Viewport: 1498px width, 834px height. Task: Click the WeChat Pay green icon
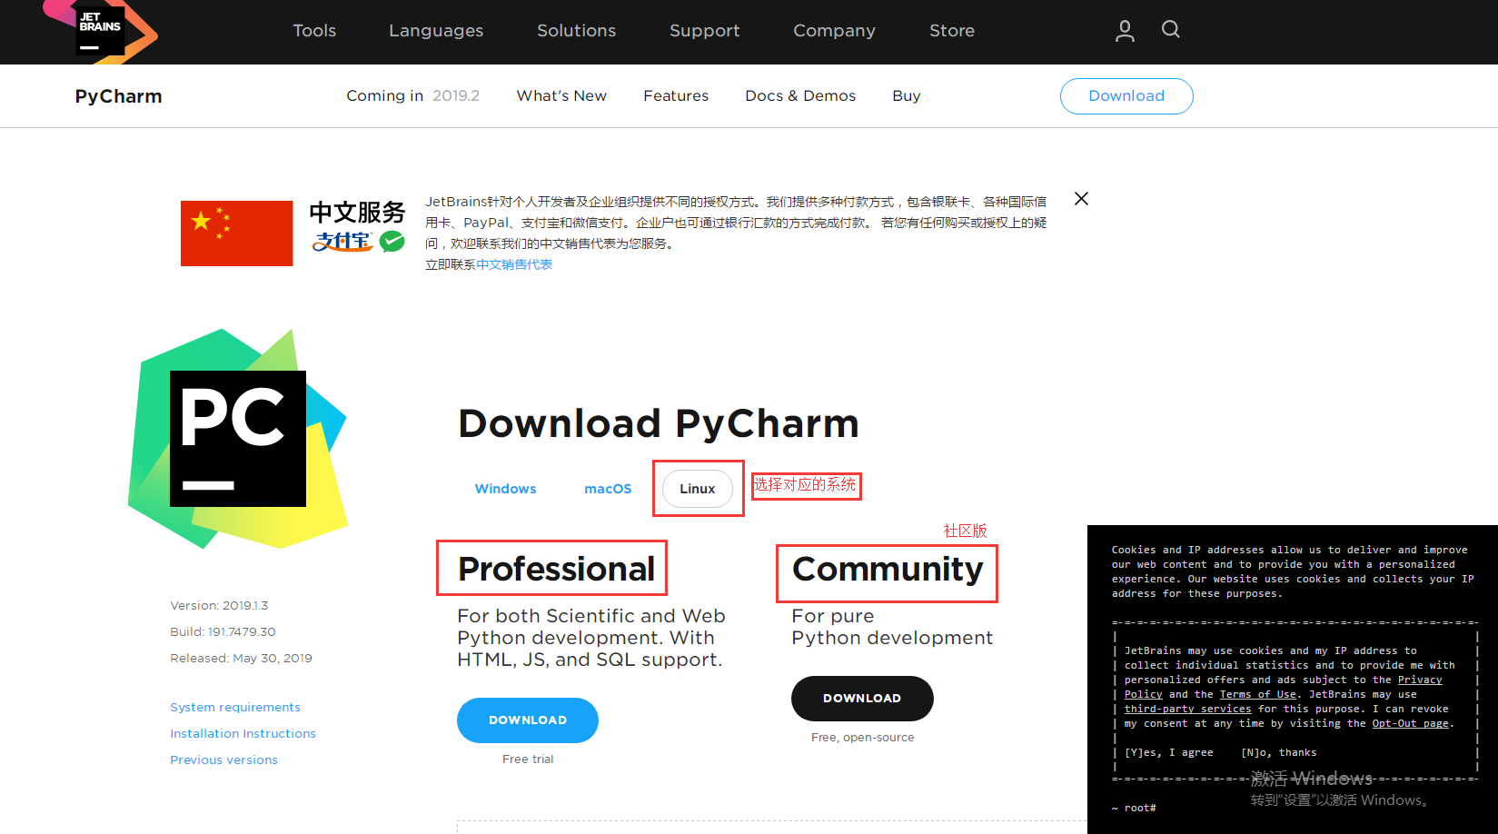tap(392, 242)
